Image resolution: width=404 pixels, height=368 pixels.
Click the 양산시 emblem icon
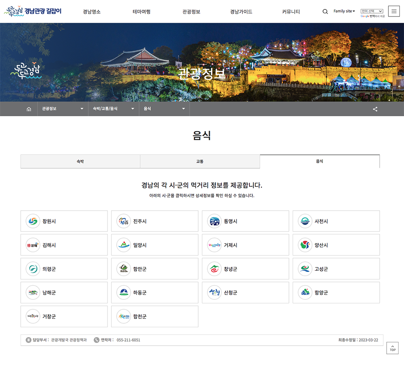pos(305,245)
